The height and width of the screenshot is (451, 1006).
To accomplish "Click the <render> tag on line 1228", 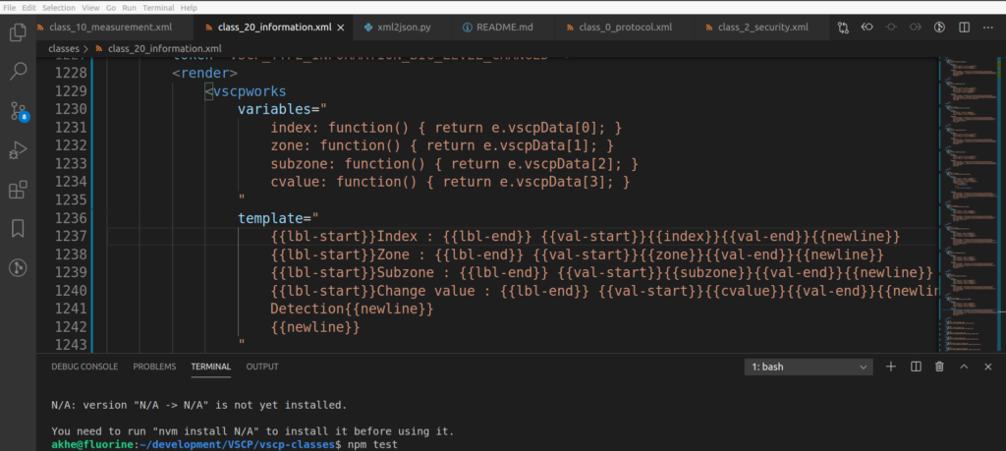I will coord(204,73).
